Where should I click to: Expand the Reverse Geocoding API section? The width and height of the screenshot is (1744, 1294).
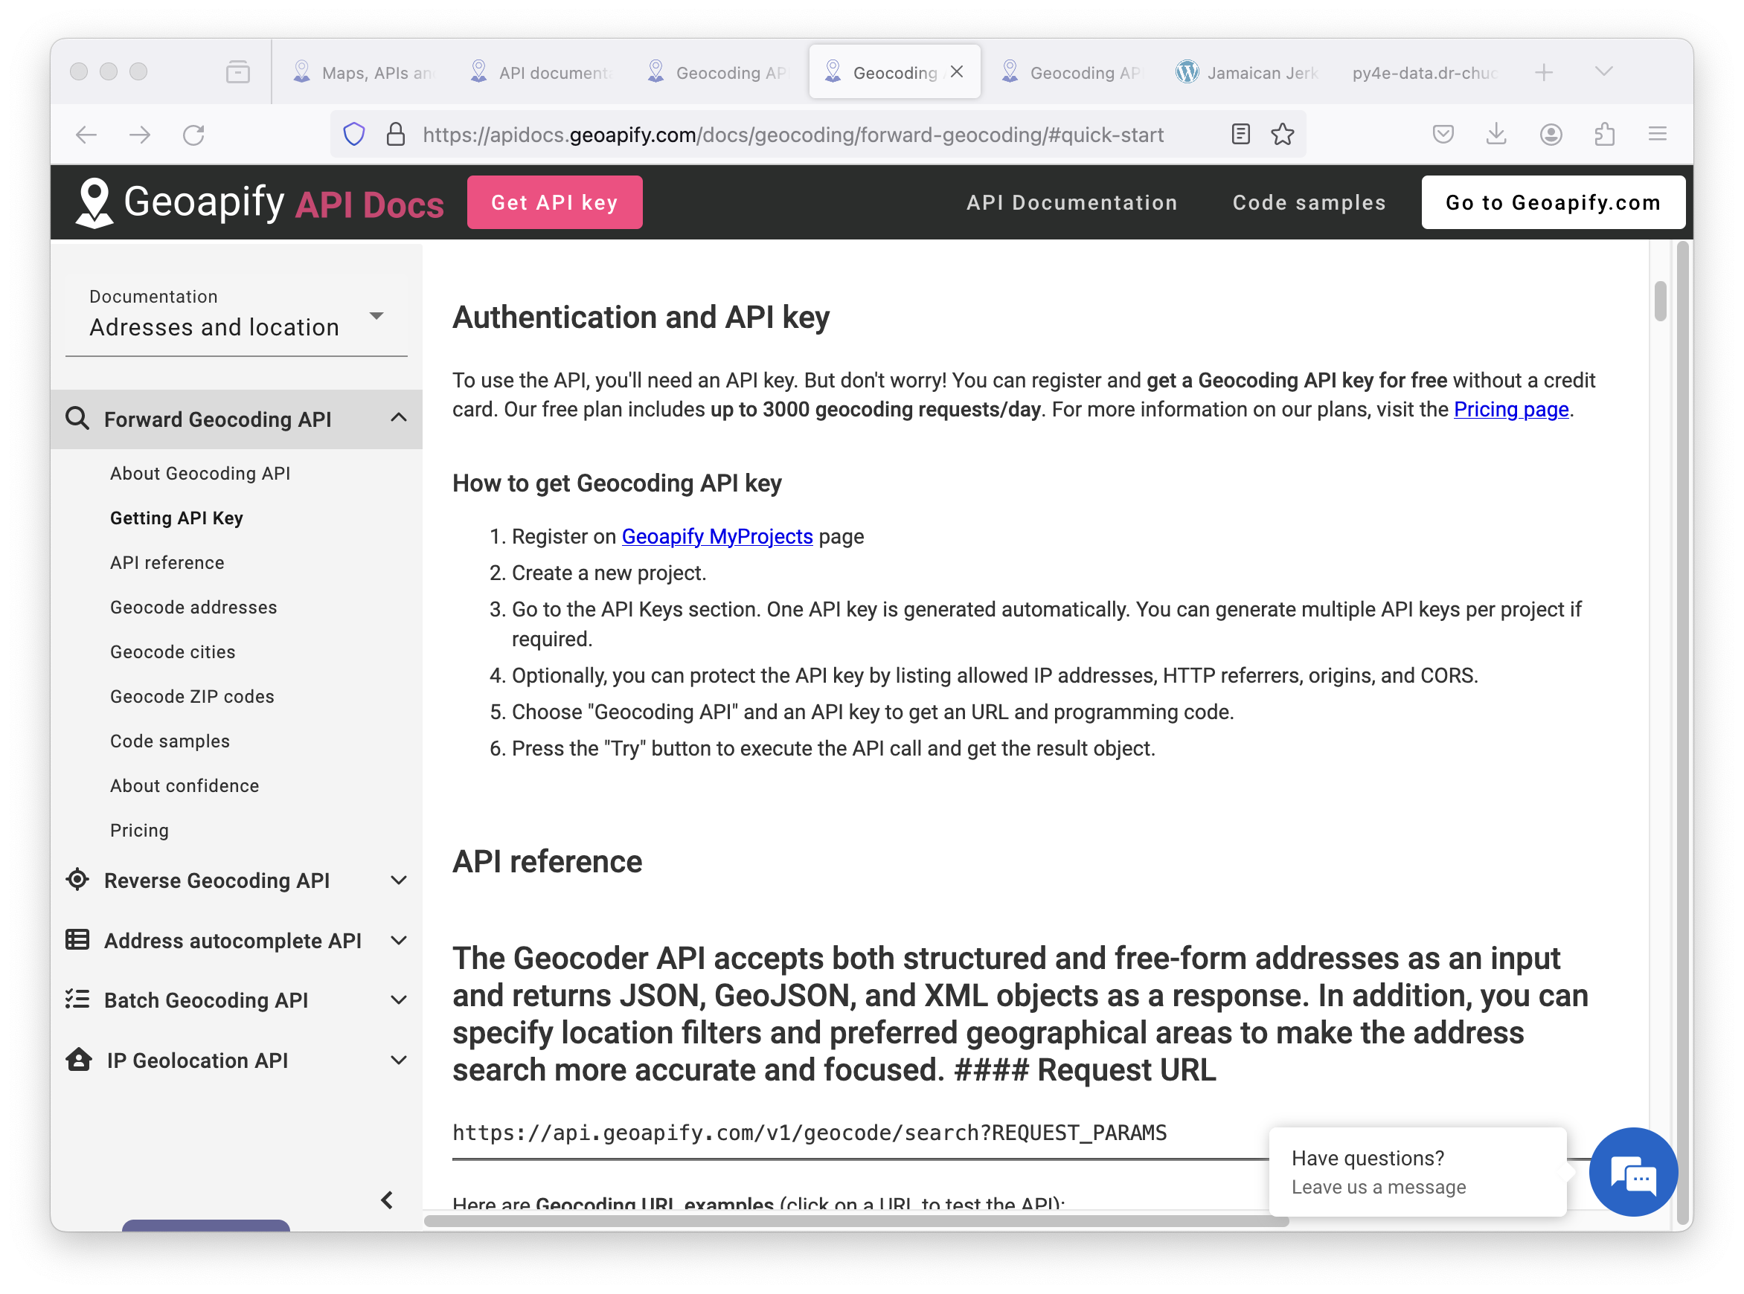point(399,881)
